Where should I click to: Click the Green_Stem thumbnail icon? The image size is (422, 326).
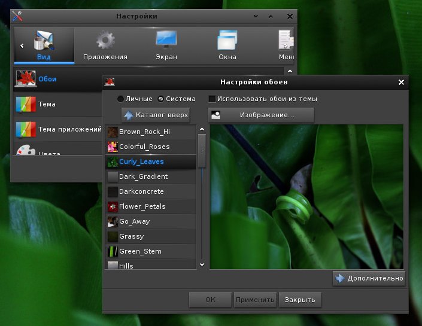[113, 251]
